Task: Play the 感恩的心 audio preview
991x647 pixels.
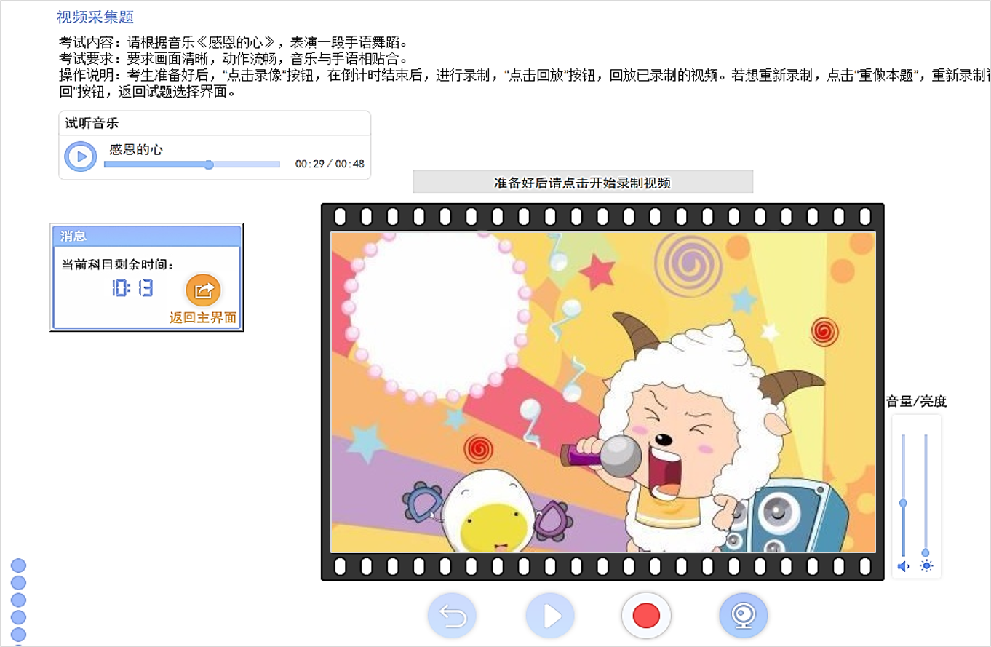Action: tap(81, 156)
